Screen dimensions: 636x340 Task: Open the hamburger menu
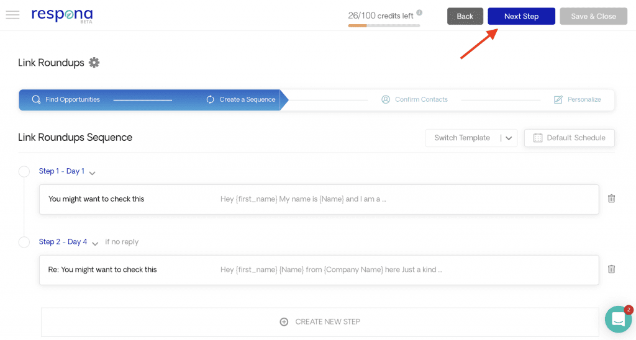(12, 16)
